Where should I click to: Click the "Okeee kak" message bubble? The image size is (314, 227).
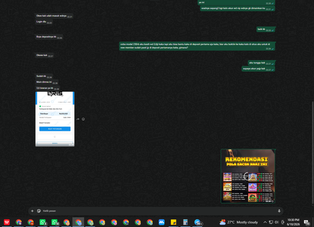(45, 55)
